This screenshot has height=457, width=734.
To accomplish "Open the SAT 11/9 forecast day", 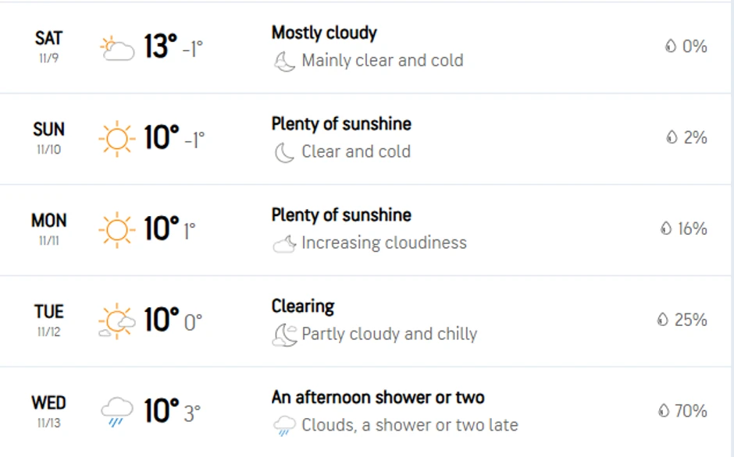I will click(48, 46).
